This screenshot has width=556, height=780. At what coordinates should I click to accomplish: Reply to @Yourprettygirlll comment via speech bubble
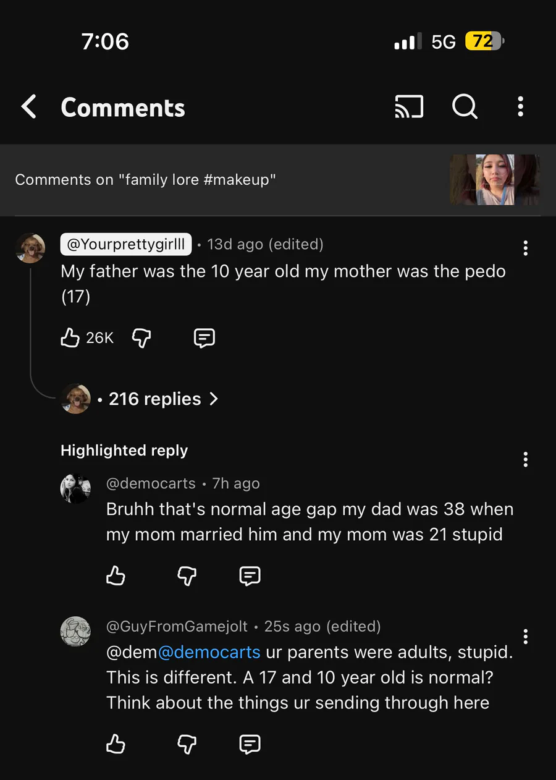coord(204,337)
